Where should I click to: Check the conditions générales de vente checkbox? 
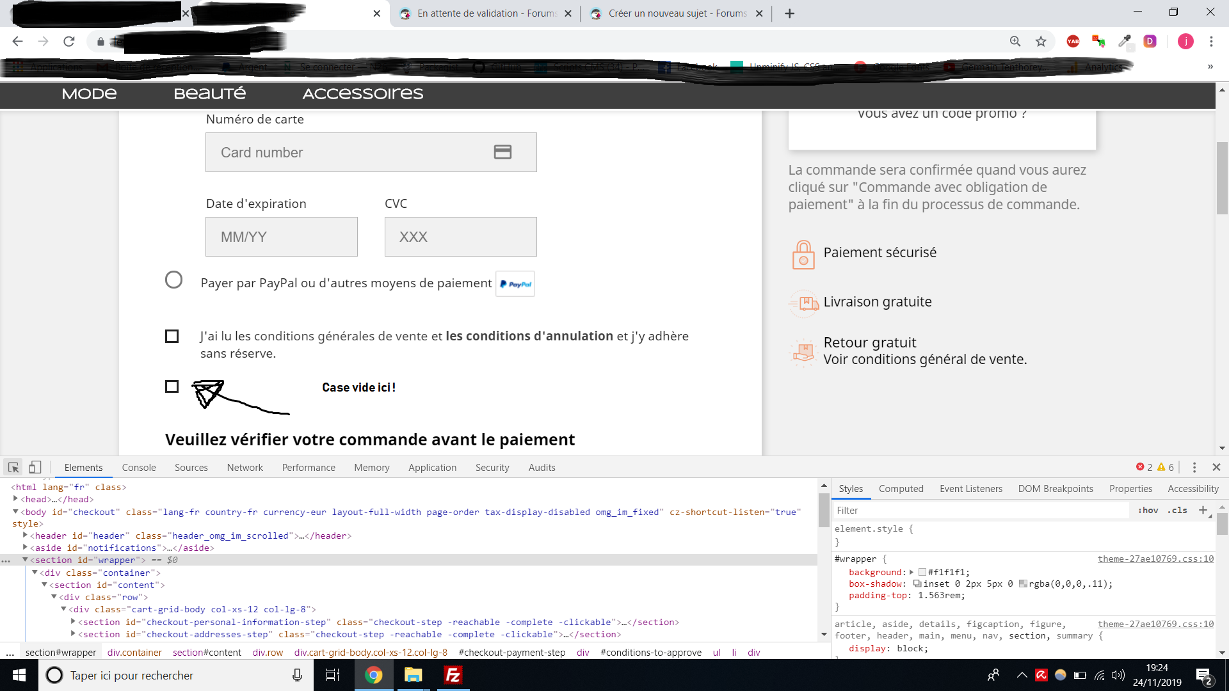pos(172,337)
